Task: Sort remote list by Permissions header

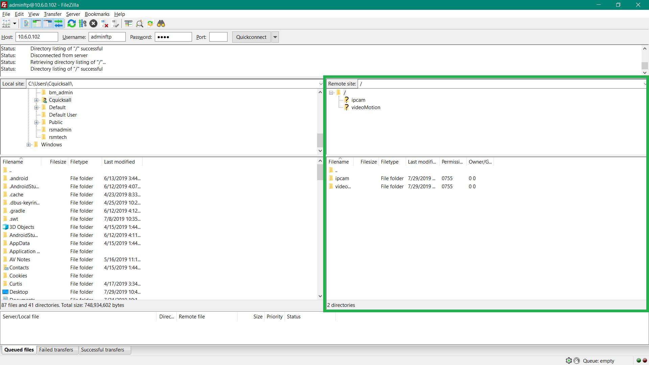Action: pyautogui.click(x=453, y=162)
